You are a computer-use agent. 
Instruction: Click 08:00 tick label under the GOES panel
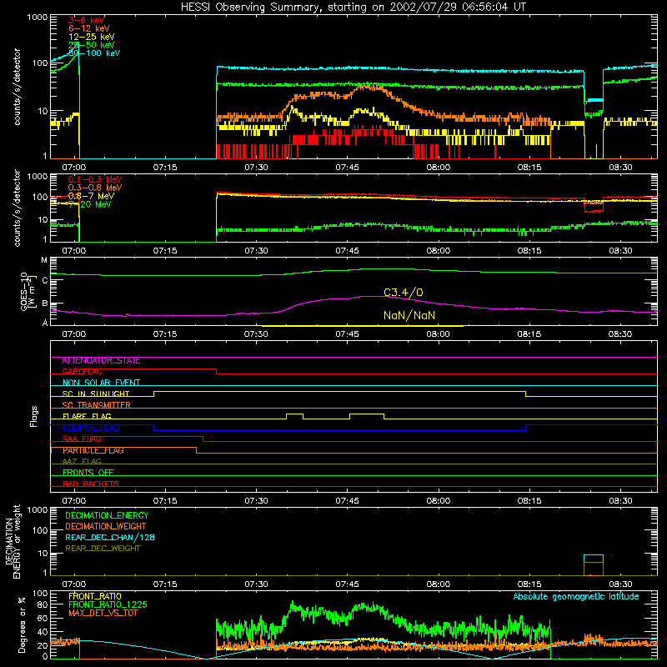point(439,334)
